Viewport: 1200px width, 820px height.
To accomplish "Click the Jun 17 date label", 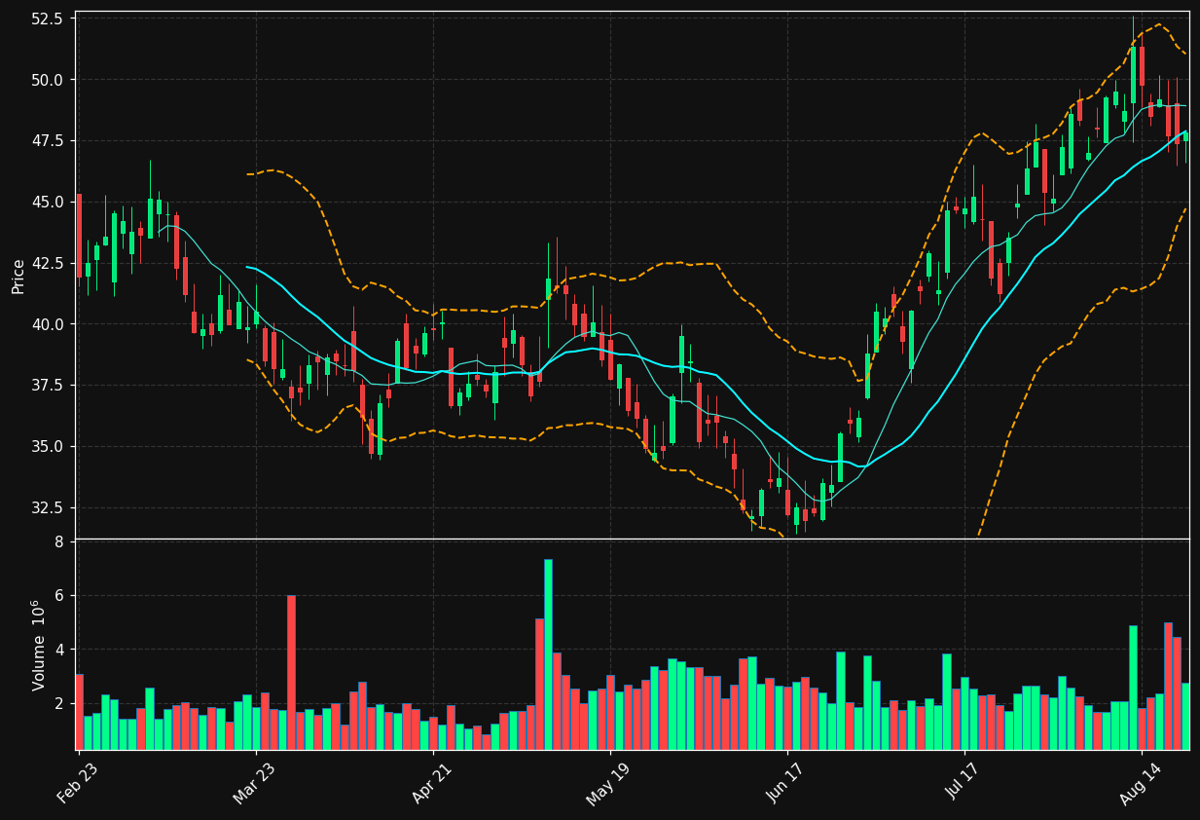I will coord(785,784).
